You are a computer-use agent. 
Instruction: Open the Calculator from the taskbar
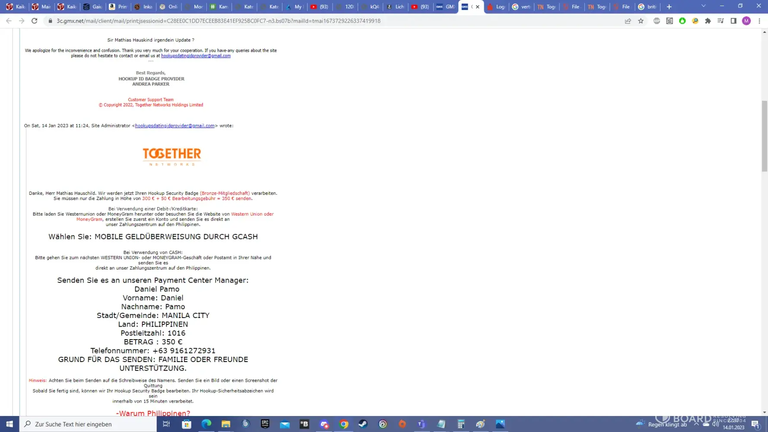pos(461,424)
